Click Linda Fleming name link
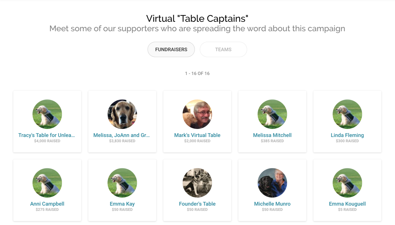The width and height of the screenshot is (395, 225). coord(347,135)
